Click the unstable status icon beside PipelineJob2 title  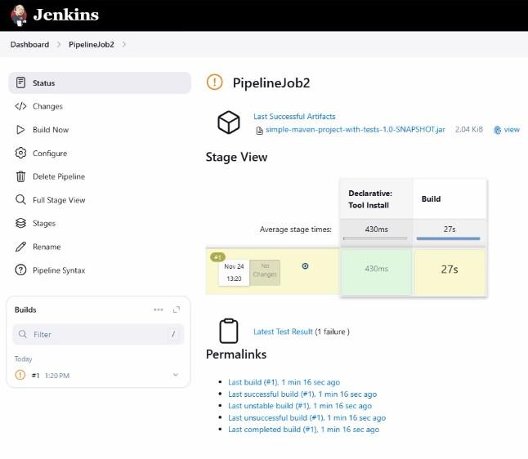pyautogui.click(x=214, y=82)
